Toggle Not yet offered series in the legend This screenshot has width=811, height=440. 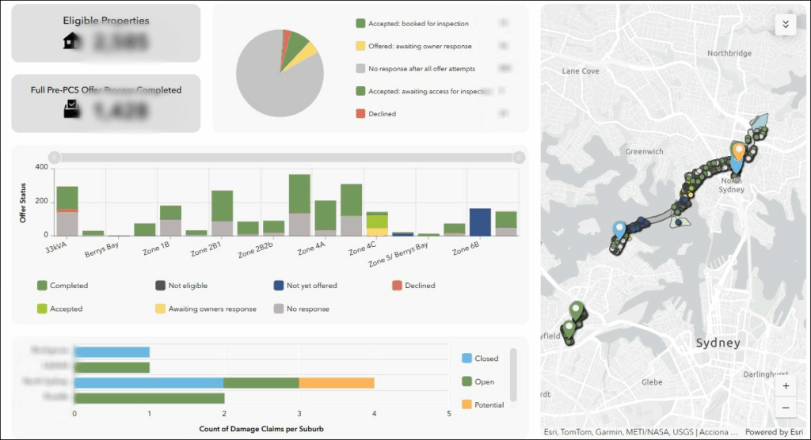click(305, 286)
